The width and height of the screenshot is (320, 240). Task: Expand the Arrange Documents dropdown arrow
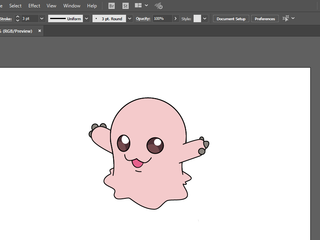pyautogui.click(x=146, y=5)
